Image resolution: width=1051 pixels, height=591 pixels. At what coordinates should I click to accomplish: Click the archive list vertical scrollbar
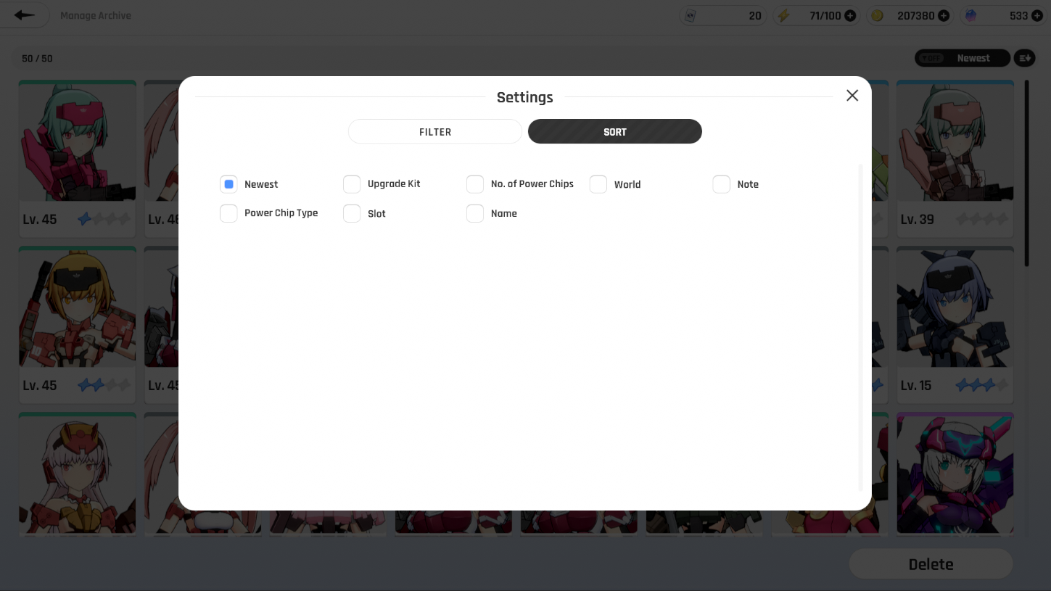1026,173
